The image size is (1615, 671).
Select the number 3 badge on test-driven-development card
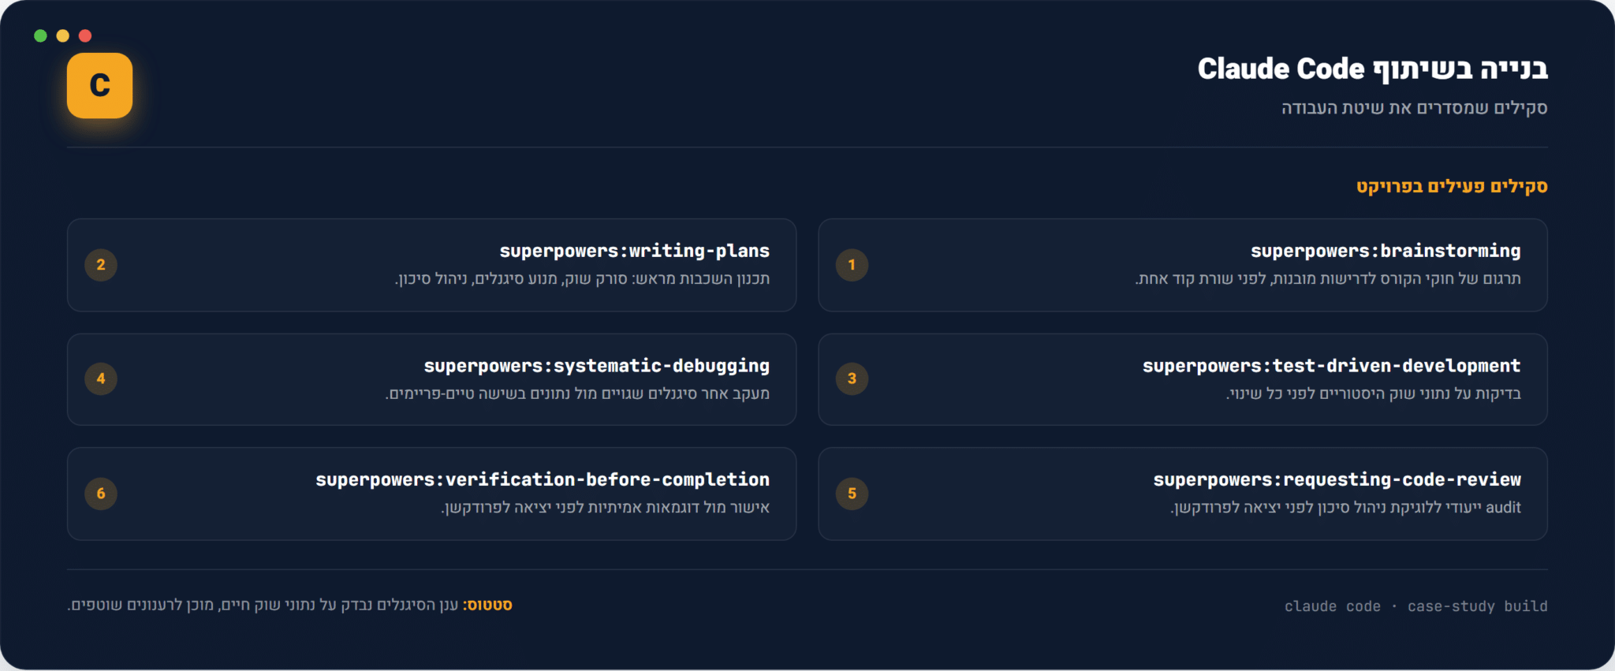coord(852,378)
